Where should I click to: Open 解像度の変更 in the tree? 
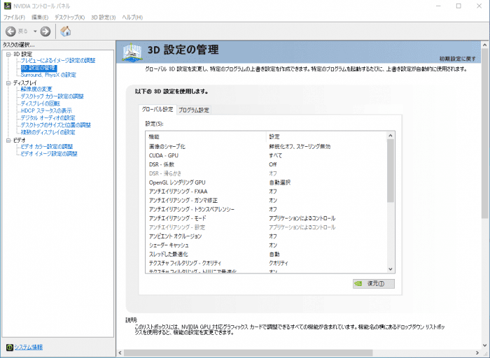[x=36, y=89]
